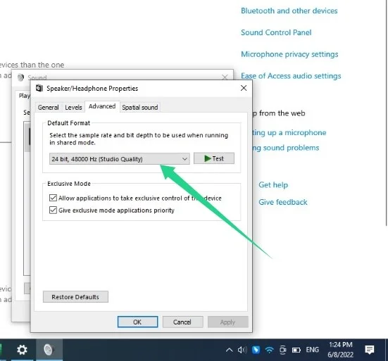Open the General tab

point(49,107)
